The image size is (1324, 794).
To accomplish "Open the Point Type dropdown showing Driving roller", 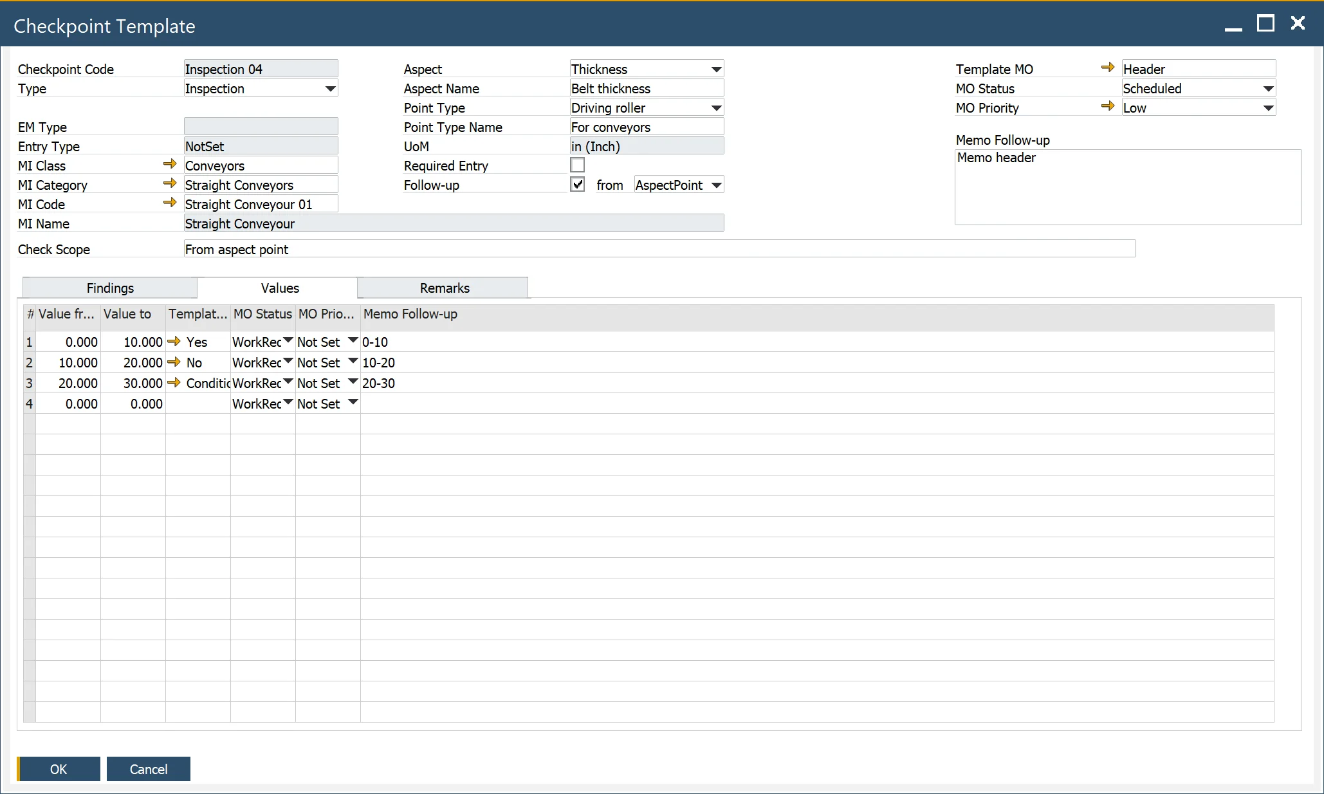I will [x=715, y=107].
